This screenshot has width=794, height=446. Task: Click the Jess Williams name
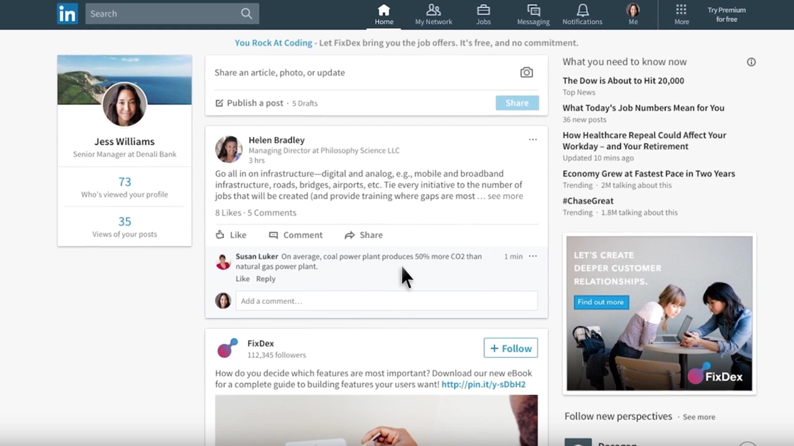(x=125, y=141)
